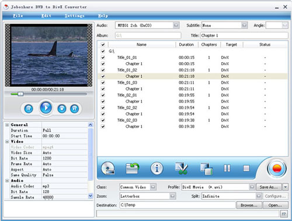Screen dimensions: 292x221
Task: Open the File menu
Action: (18, 16)
